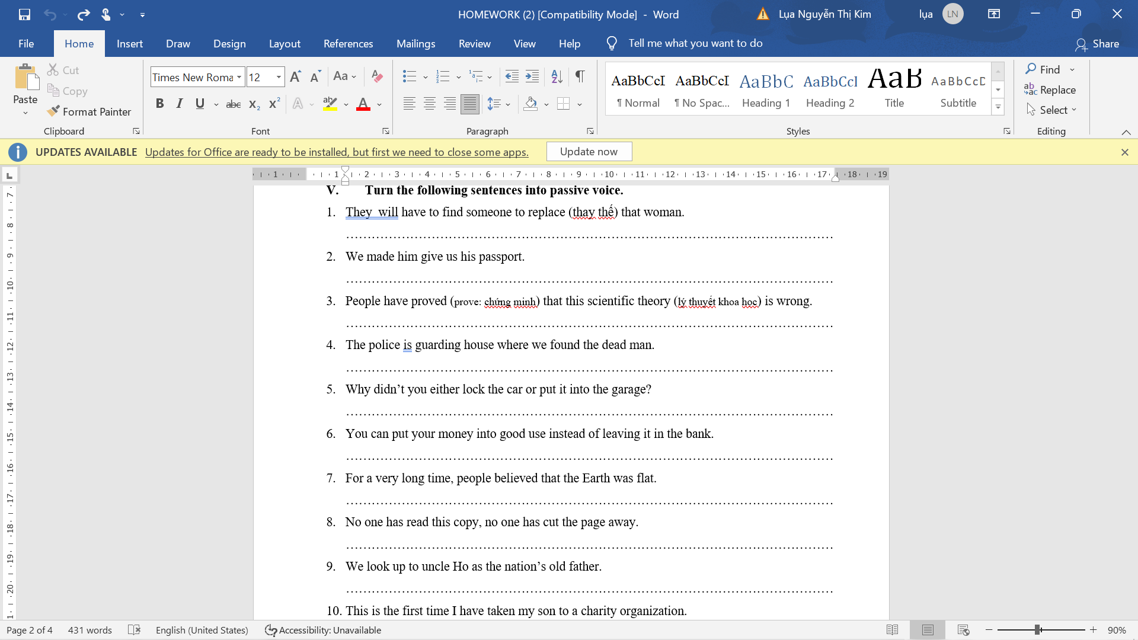Toggle Strikethrough formatting
This screenshot has width=1138, height=640.
click(x=234, y=104)
